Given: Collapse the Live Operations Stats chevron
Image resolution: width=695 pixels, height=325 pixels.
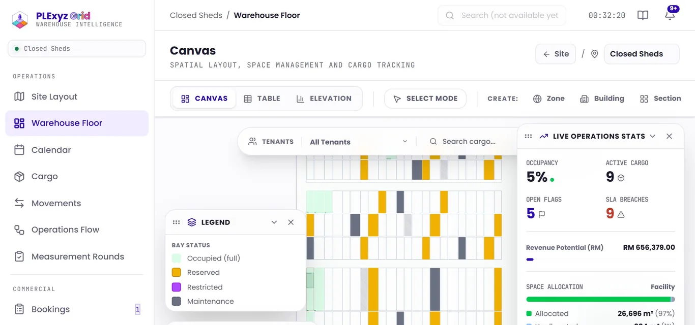Looking at the screenshot, I should (653, 136).
